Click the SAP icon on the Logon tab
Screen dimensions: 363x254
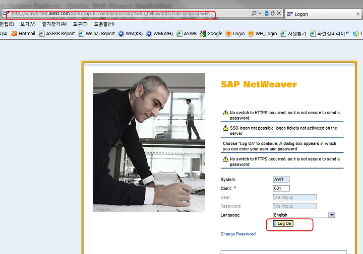pos(290,14)
